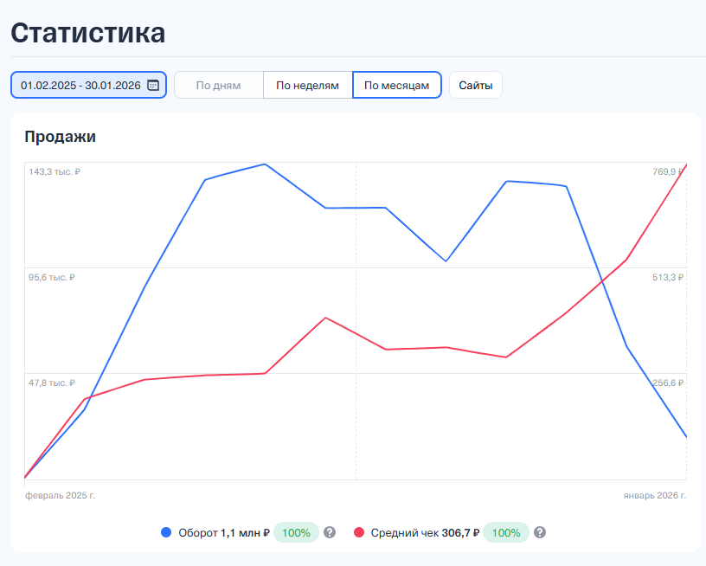Click the calendar icon in date field
The height and width of the screenshot is (566, 706).
click(x=153, y=85)
